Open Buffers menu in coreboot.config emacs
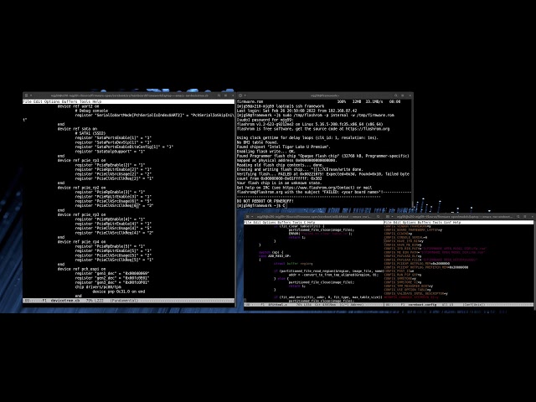The image size is (536, 402). tap(425, 222)
